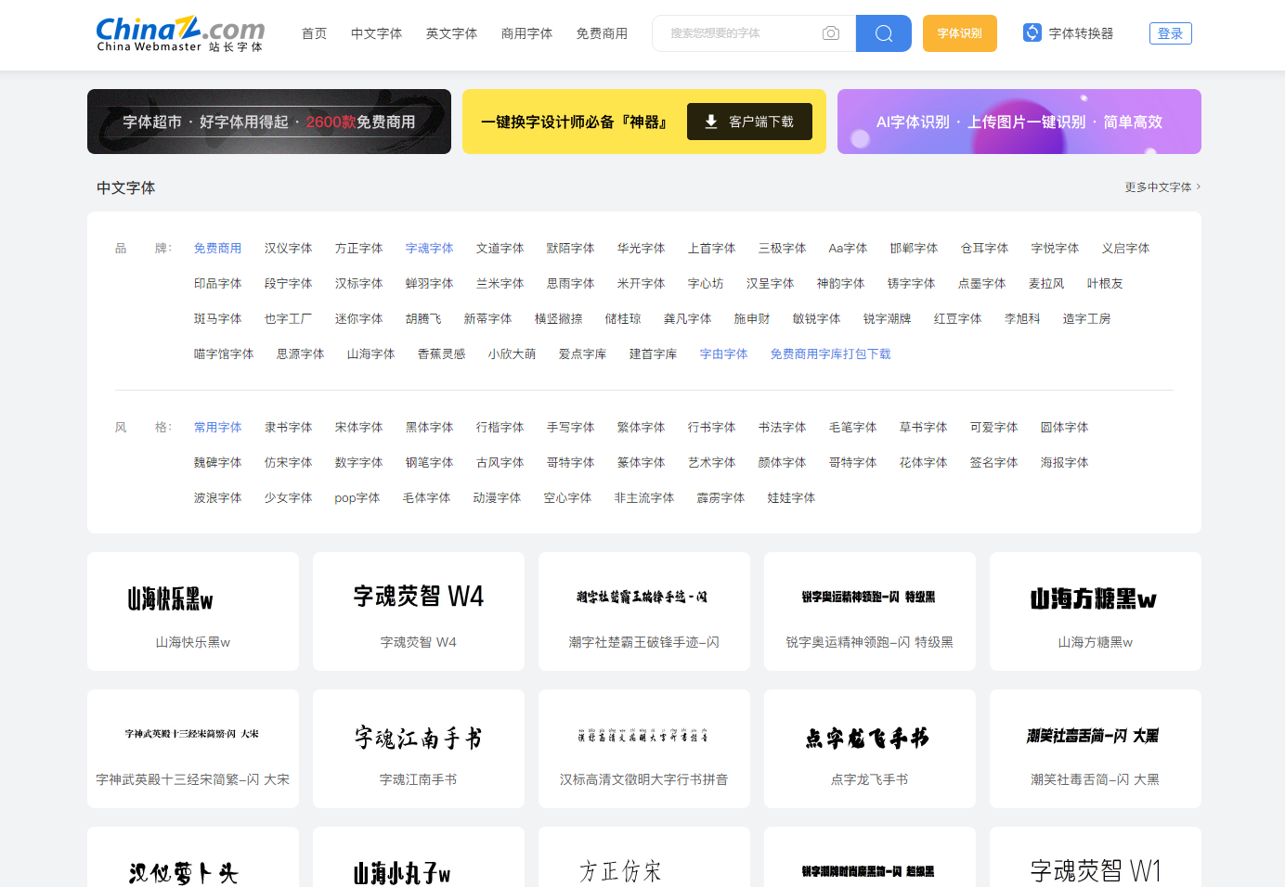
Task: Filter style by 隶书字体
Action: click(x=289, y=427)
